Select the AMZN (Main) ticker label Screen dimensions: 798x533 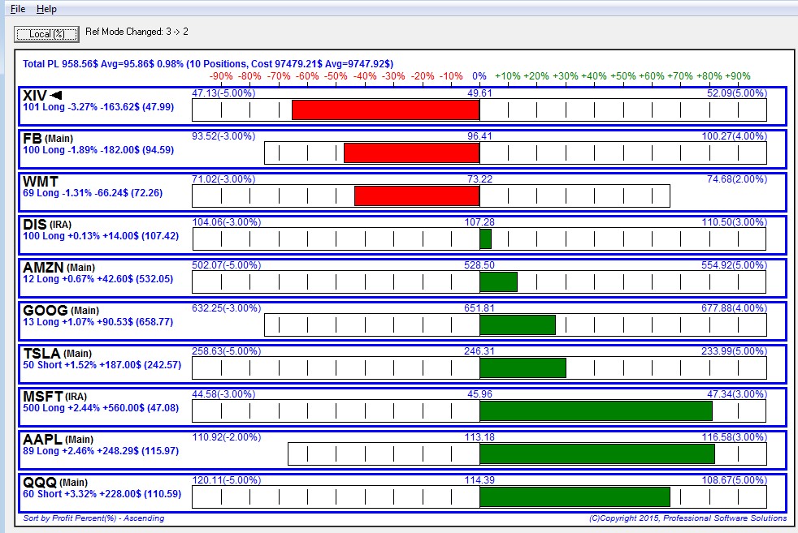tap(59, 267)
